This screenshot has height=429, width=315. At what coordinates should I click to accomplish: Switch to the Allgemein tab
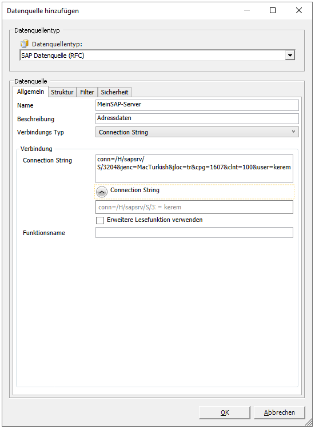(x=30, y=92)
